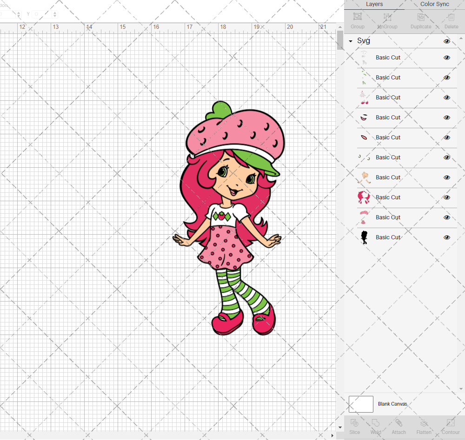Hide the pink dots and shoes Basic Cut layer
465x440 pixels.
[x=446, y=98]
